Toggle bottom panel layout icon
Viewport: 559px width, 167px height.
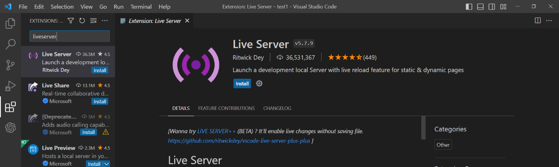pyautogui.click(x=481, y=7)
